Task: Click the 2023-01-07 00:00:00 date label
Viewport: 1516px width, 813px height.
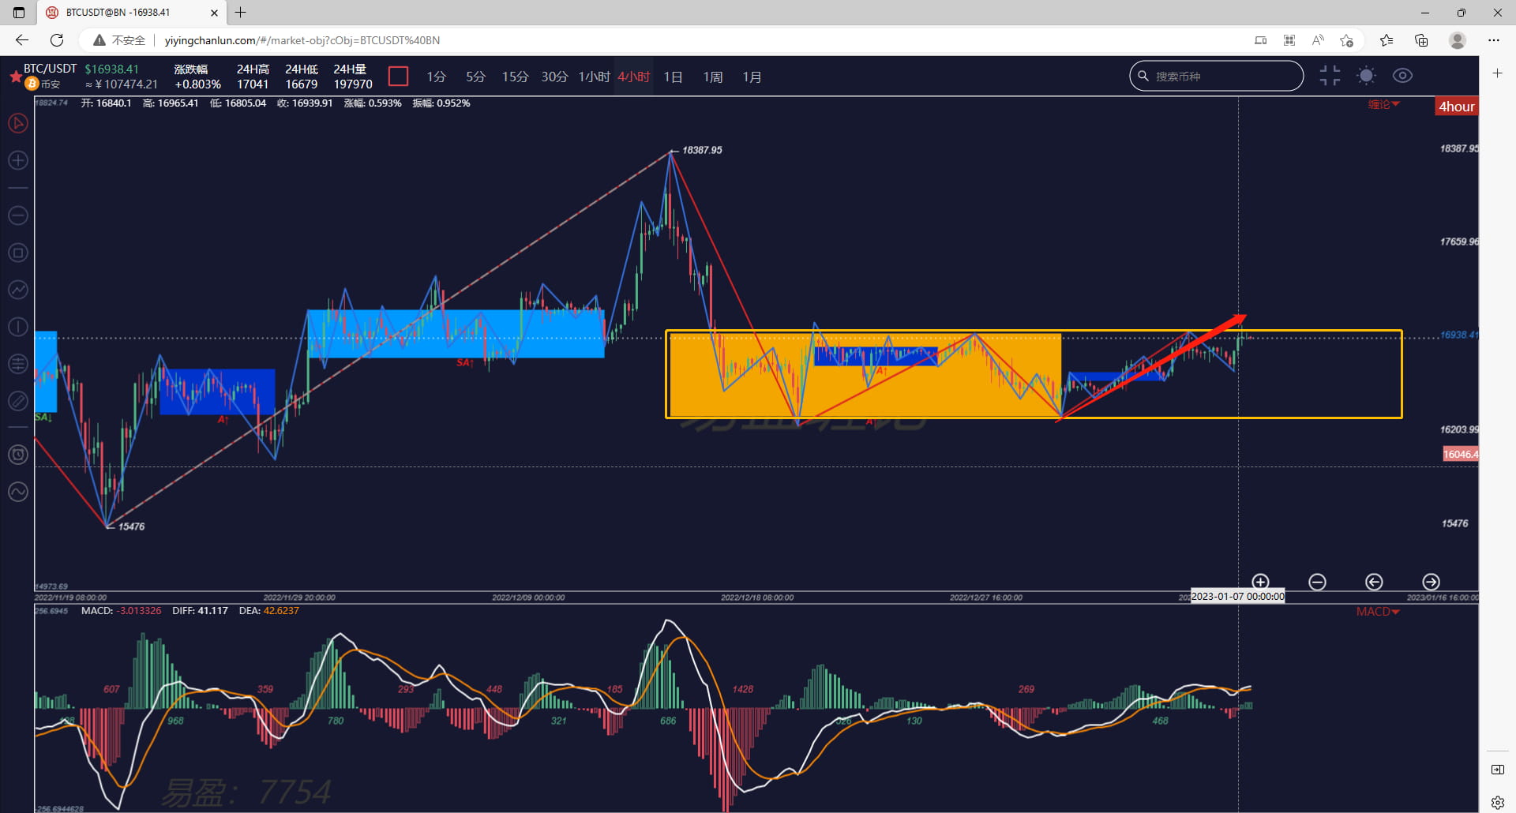Action: [x=1237, y=597]
